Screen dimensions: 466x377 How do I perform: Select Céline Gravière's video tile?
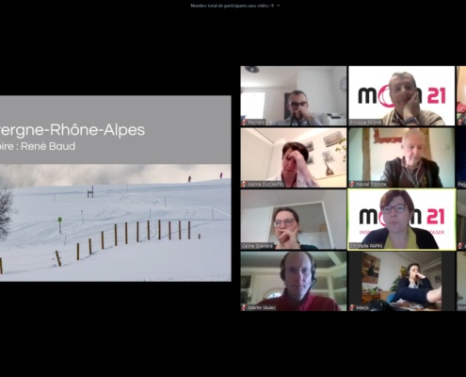tap(294, 220)
